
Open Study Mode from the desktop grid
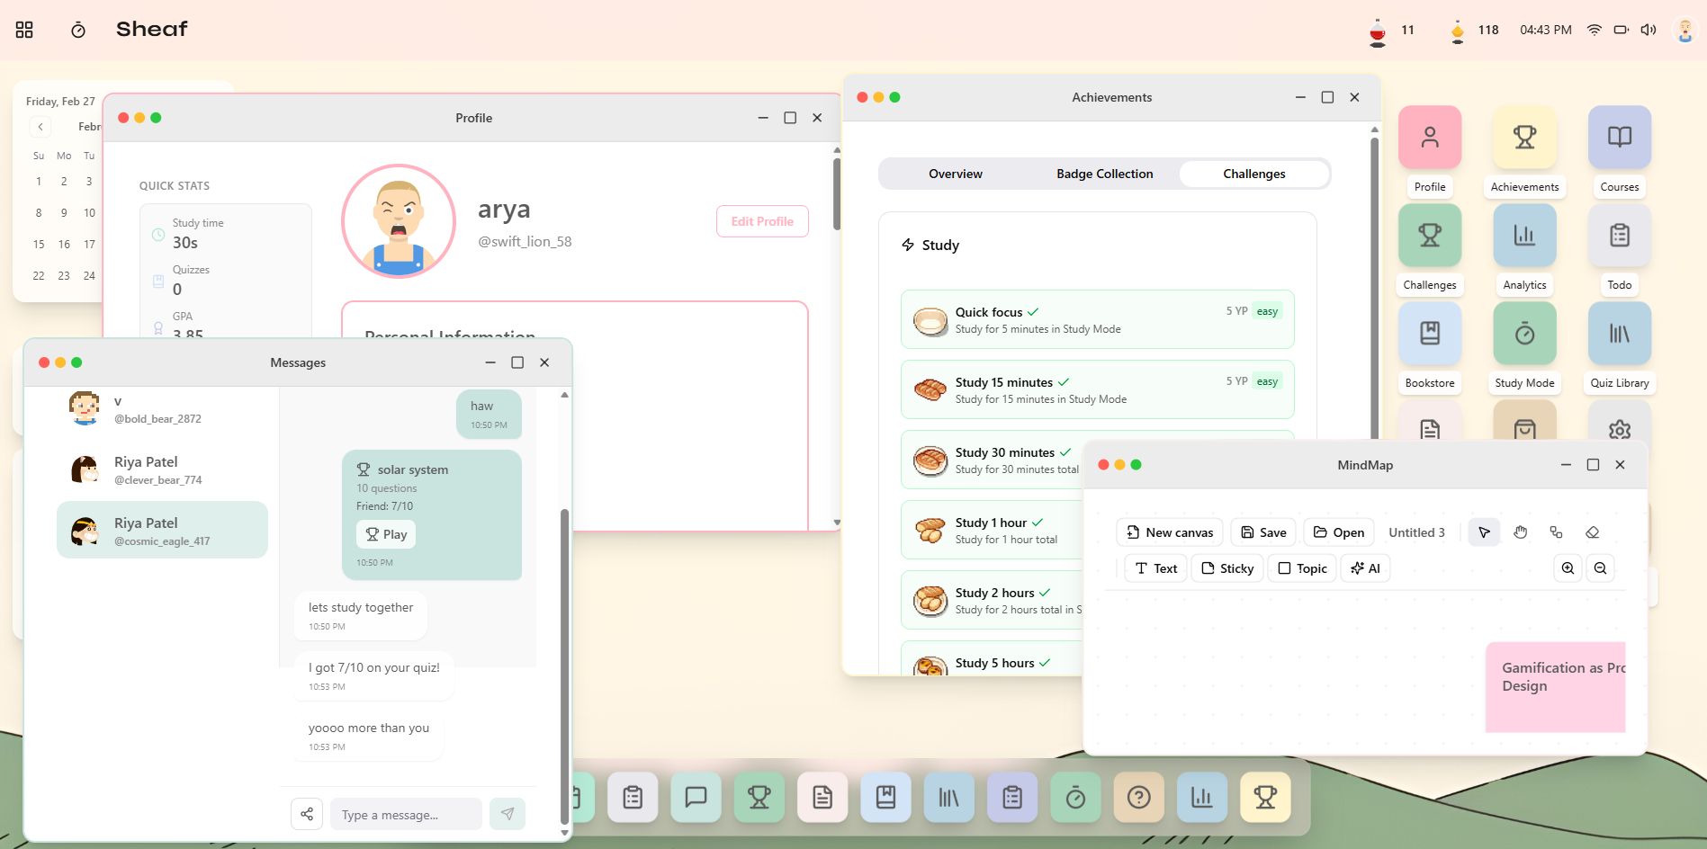pos(1524,333)
